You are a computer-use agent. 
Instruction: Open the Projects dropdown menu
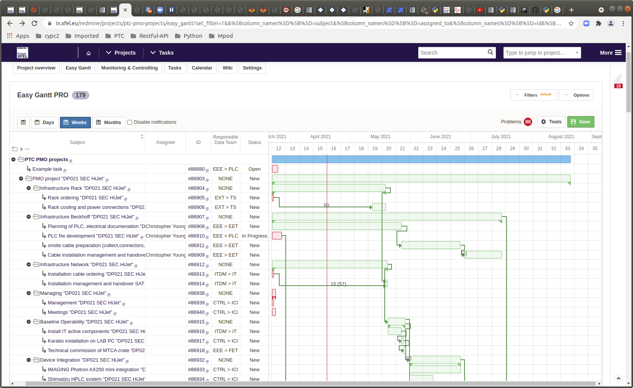(121, 53)
